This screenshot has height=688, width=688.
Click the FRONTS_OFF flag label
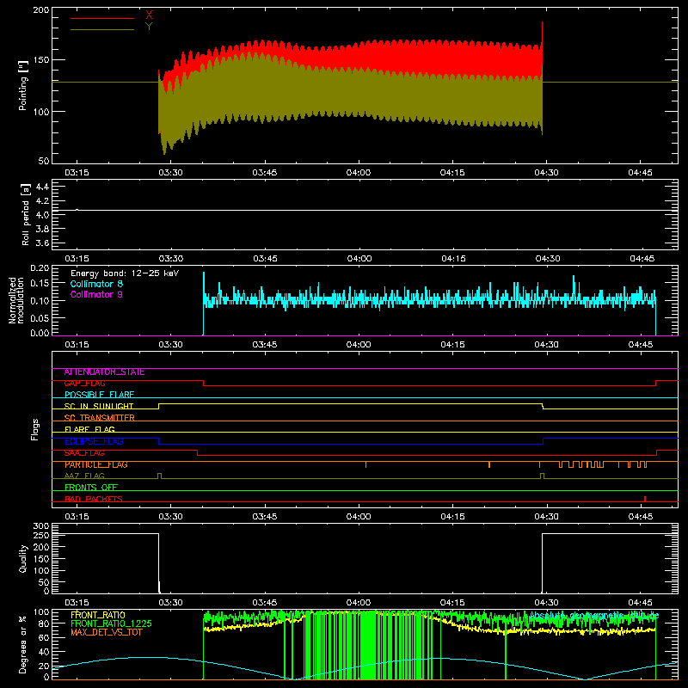pyautogui.click(x=91, y=488)
